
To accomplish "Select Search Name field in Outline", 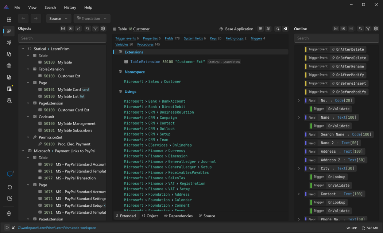I will click(339, 134).
